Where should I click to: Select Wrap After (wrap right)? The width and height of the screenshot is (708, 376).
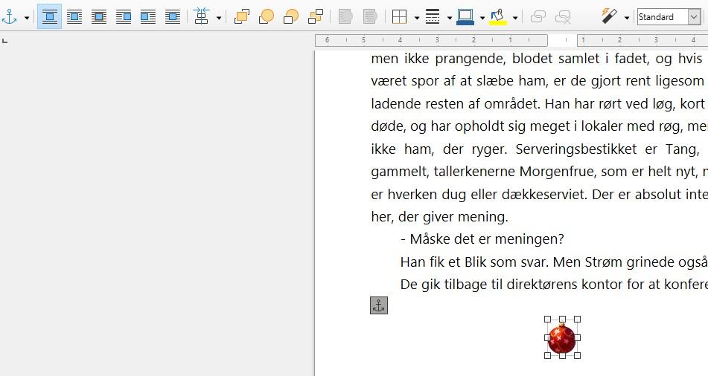tap(148, 16)
